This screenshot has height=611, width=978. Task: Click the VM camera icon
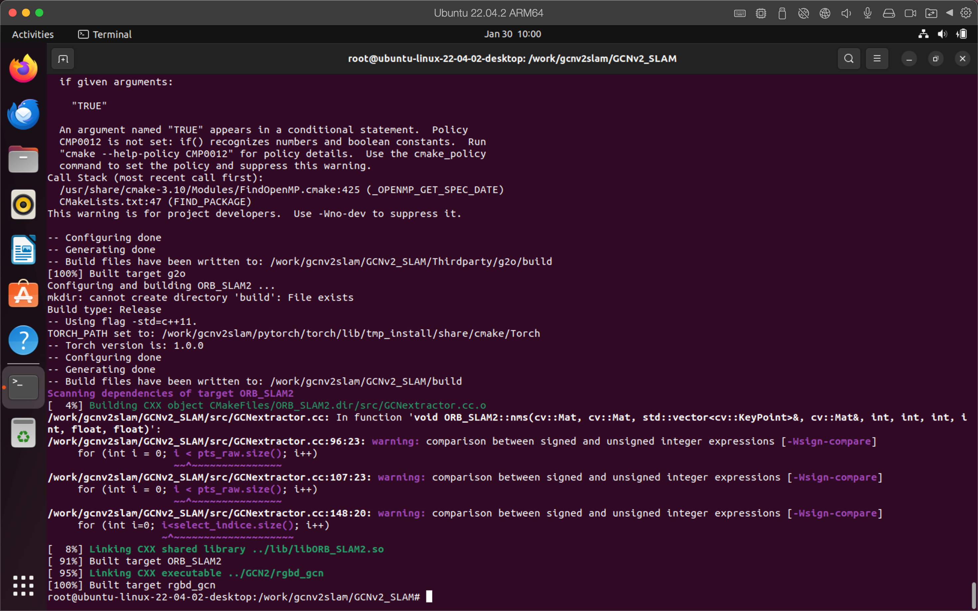(910, 13)
